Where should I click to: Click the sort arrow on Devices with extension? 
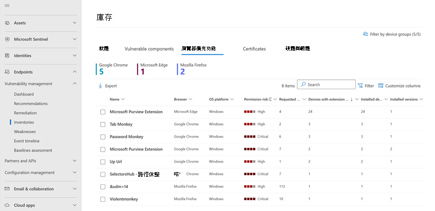[351, 100]
